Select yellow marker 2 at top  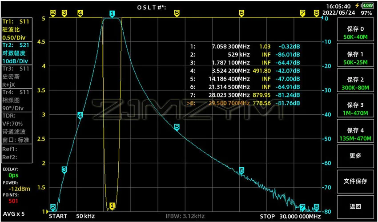tap(53, 13)
